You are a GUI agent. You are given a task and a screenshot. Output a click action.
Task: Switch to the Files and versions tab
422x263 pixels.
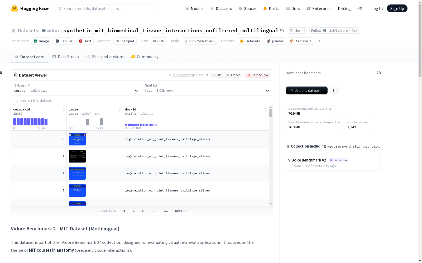105,57
